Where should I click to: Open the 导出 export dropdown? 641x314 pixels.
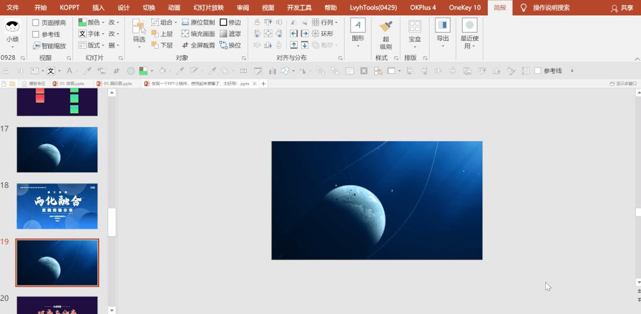pos(443,33)
